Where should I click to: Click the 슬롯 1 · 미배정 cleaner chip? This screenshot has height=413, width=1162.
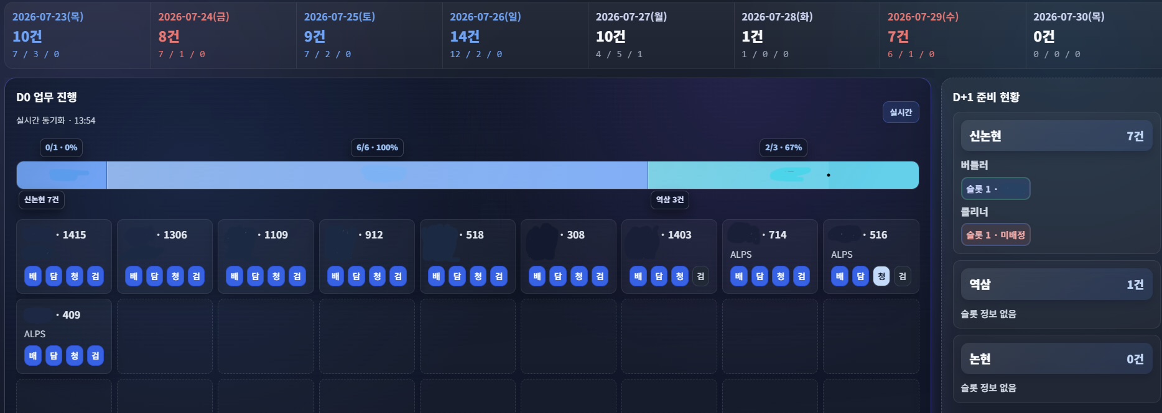tap(995, 235)
